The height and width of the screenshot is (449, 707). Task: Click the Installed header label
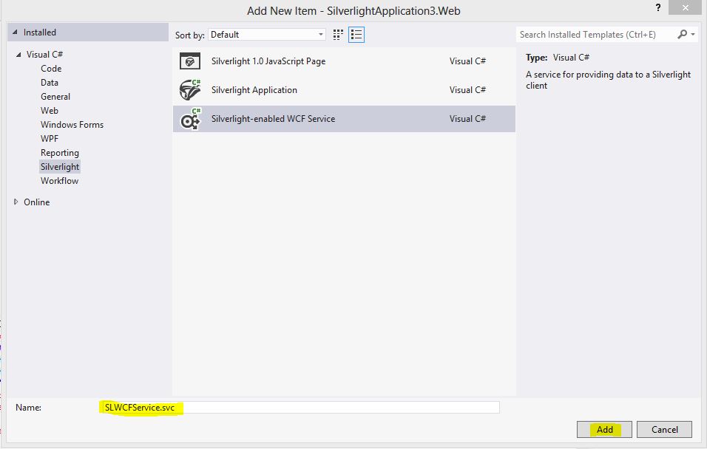(x=40, y=32)
